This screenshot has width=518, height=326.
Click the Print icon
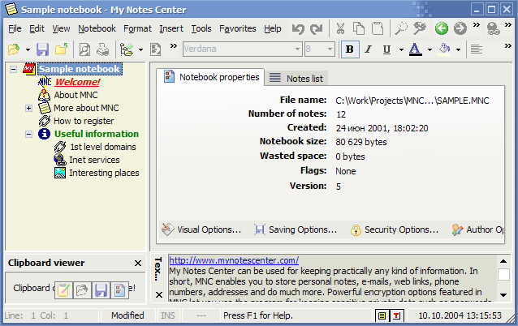103,49
